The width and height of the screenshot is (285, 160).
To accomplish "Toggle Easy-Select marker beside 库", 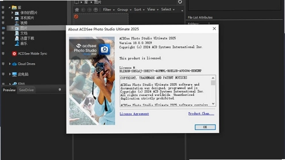I will [3, 8].
